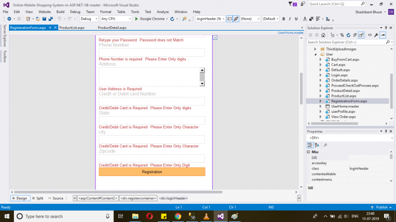Open the Analyze menu
The width and height of the screenshot is (396, 222).
click(163, 12)
